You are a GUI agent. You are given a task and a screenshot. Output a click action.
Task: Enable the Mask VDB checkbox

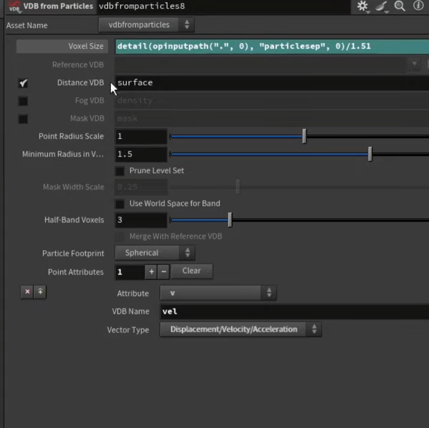(23, 119)
